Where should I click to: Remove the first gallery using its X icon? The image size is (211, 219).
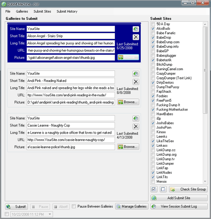(136, 37)
